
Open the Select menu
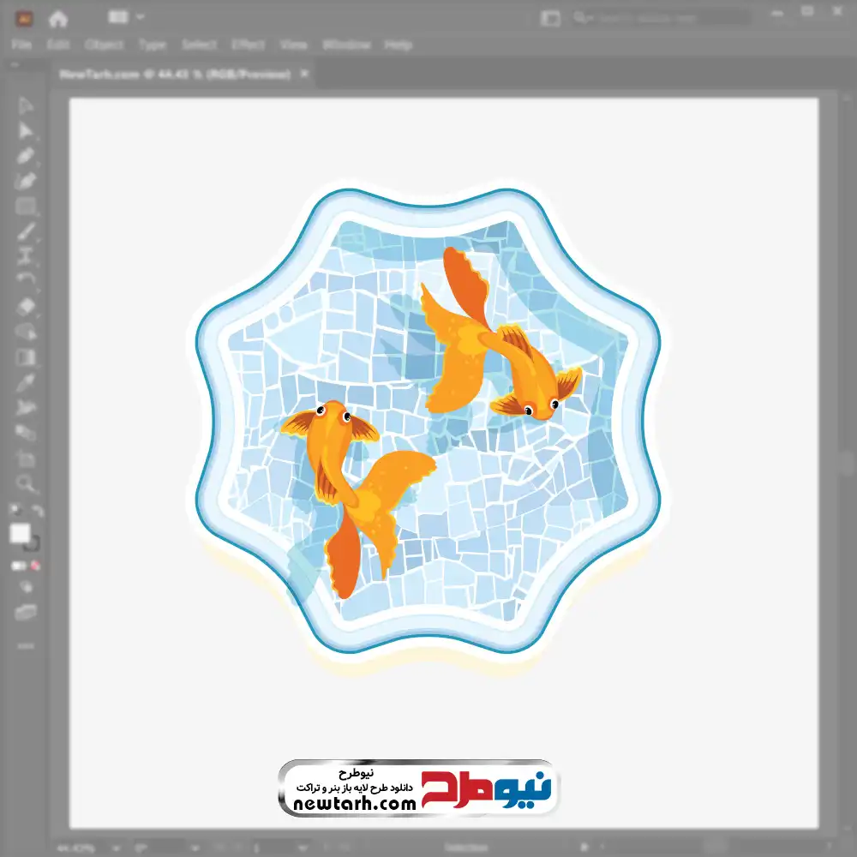(x=199, y=45)
